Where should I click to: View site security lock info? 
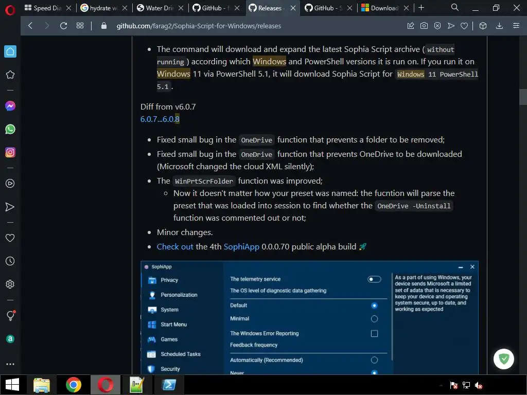[104, 26]
